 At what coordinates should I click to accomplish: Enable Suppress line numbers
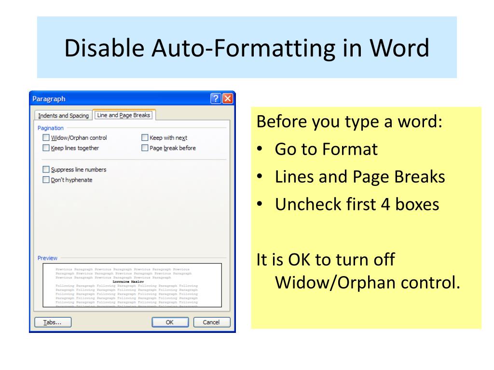click(x=46, y=170)
